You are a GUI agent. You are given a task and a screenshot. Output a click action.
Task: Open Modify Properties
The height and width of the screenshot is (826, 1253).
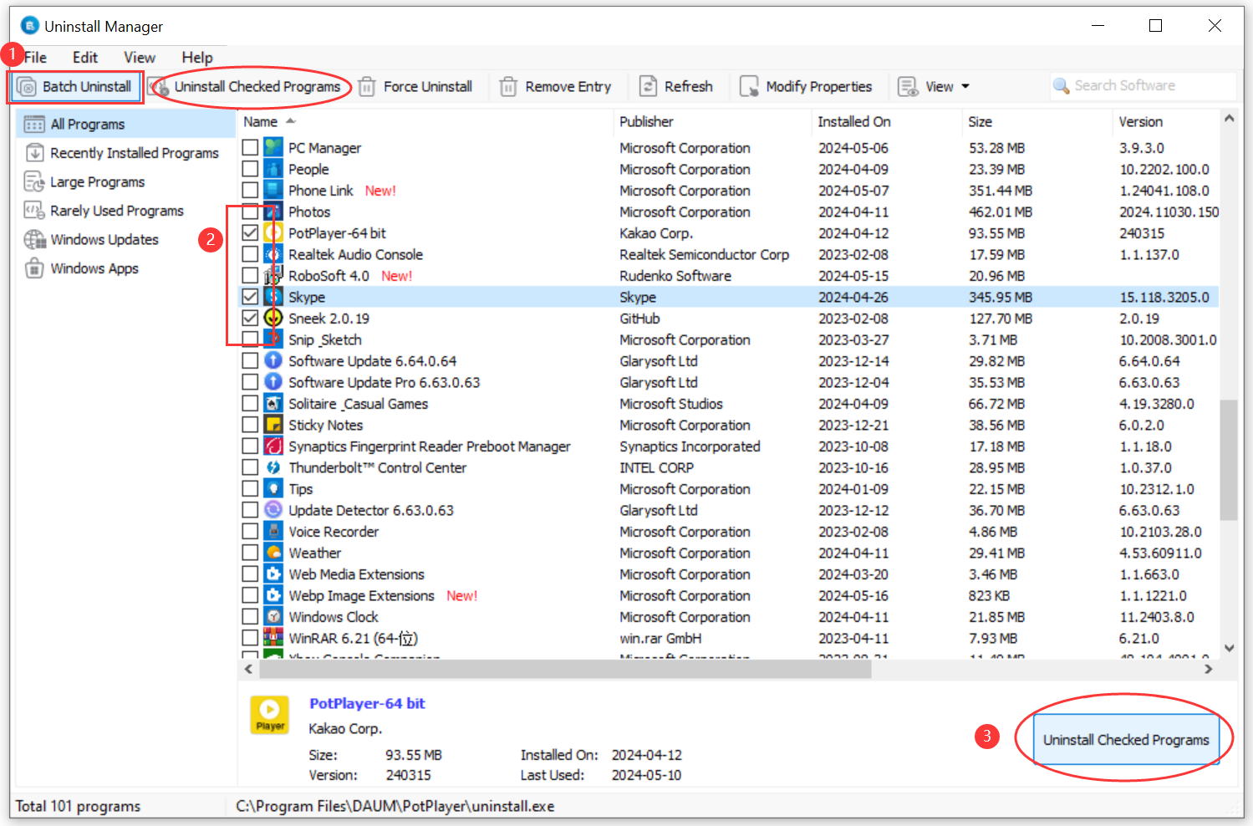(806, 86)
